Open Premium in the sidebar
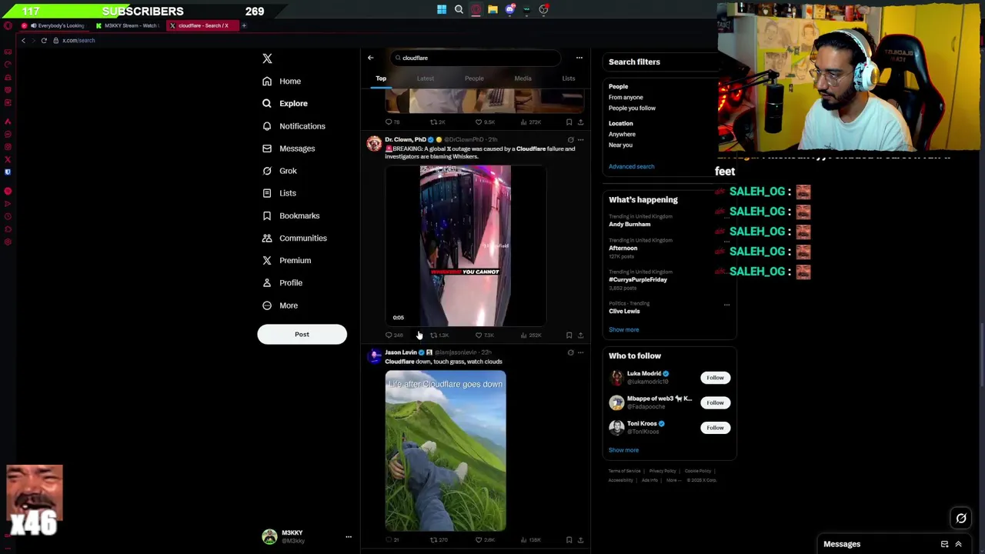Viewport: 985px width, 554px height. (285, 260)
